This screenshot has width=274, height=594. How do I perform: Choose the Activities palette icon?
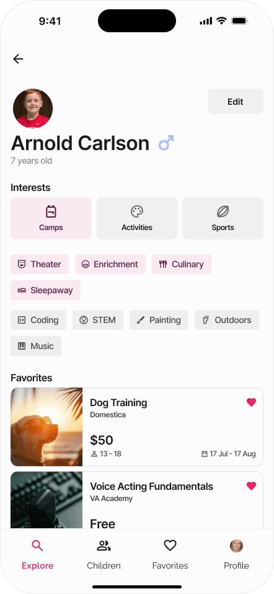point(137,211)
